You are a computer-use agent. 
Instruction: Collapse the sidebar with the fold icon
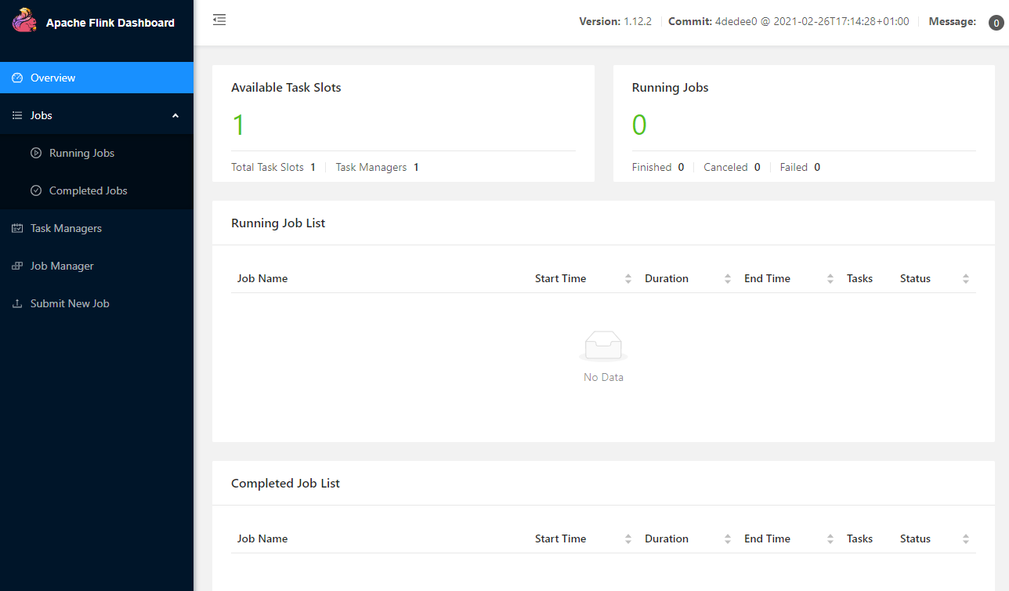pos(219,20)
